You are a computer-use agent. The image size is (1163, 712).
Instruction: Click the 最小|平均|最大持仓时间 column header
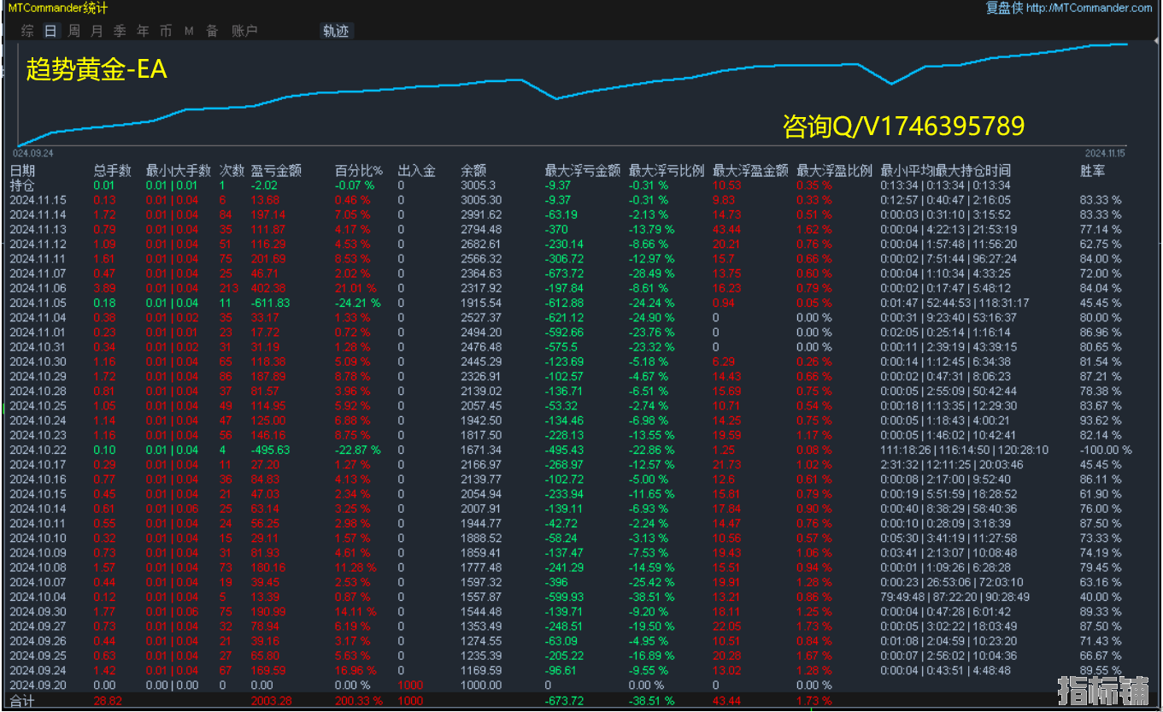click(x=945, y=171)
